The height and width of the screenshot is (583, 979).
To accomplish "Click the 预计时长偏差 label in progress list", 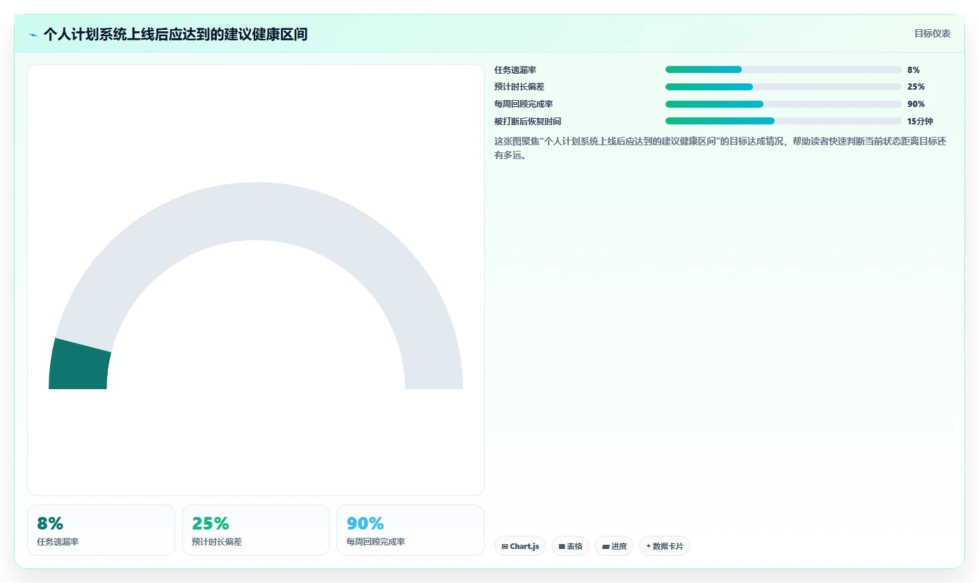I will 519,87.
